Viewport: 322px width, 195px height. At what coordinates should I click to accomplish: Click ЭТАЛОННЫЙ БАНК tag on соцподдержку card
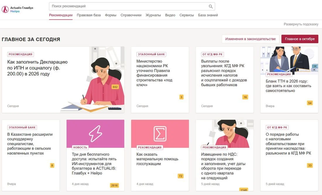pyautogui.click(x=22, y=127)
